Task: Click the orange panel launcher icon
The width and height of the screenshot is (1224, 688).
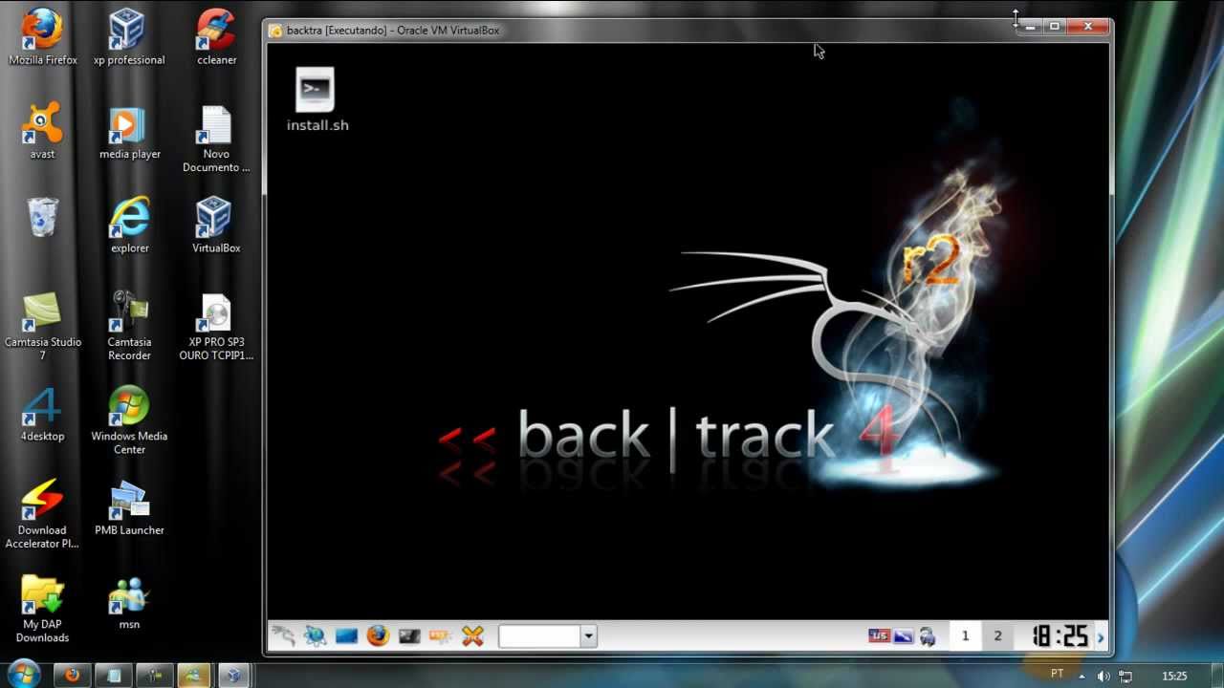Action: (441, 635)
